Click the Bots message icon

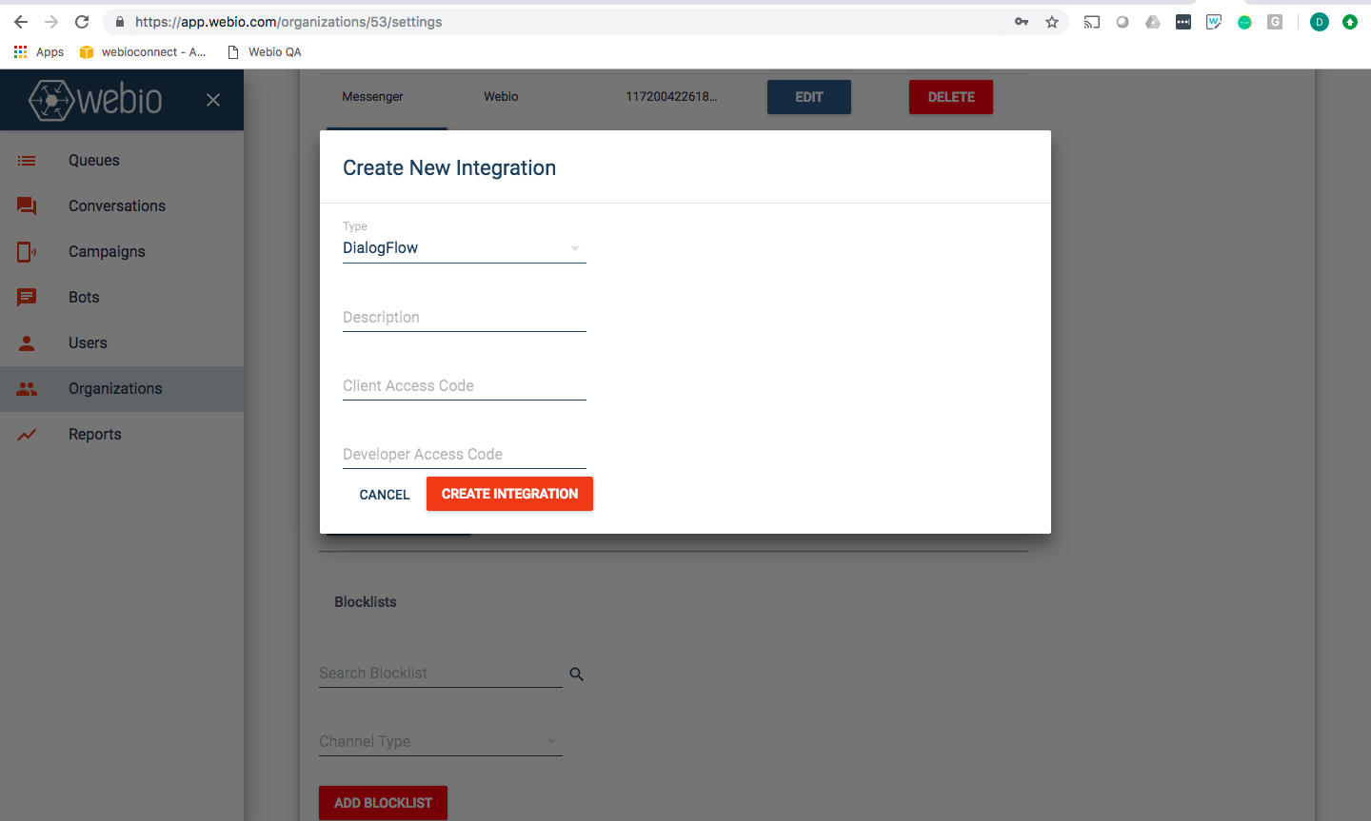tap(27, 298)
